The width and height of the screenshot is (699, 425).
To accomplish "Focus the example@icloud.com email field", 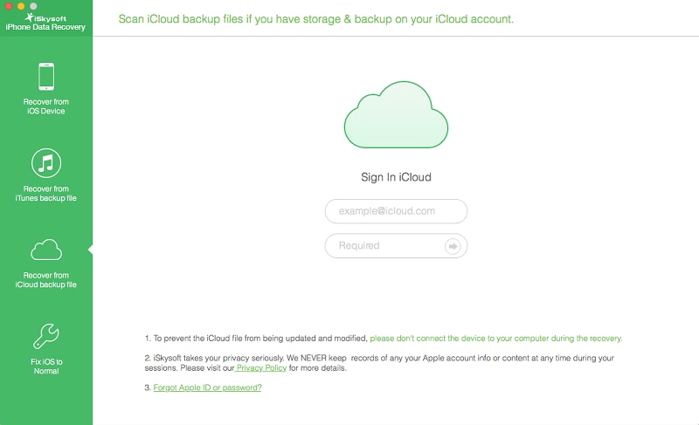I will pos(396,211).
